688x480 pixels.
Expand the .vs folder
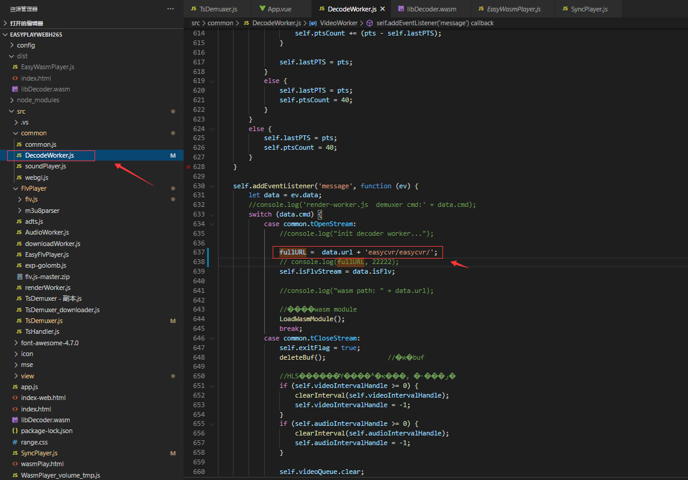pyautogui.click(x=91, y=122)
